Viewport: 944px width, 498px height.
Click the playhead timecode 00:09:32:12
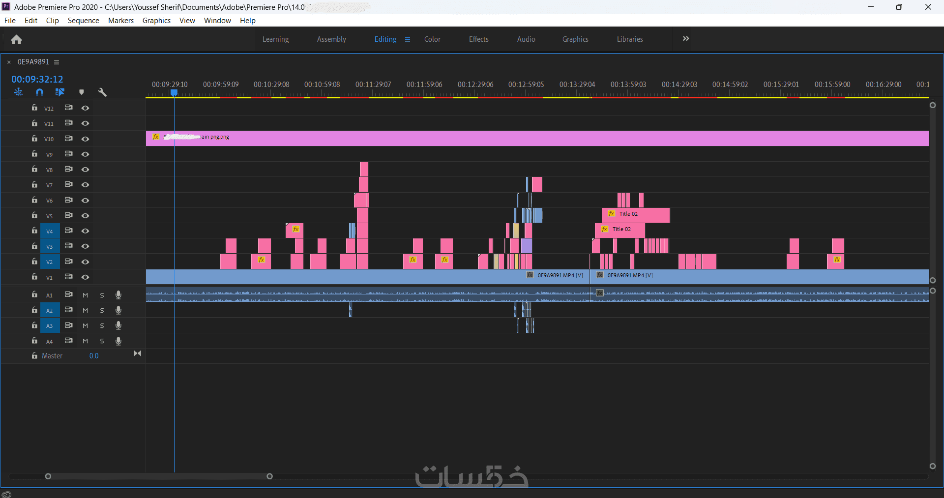tap(37, 79)
